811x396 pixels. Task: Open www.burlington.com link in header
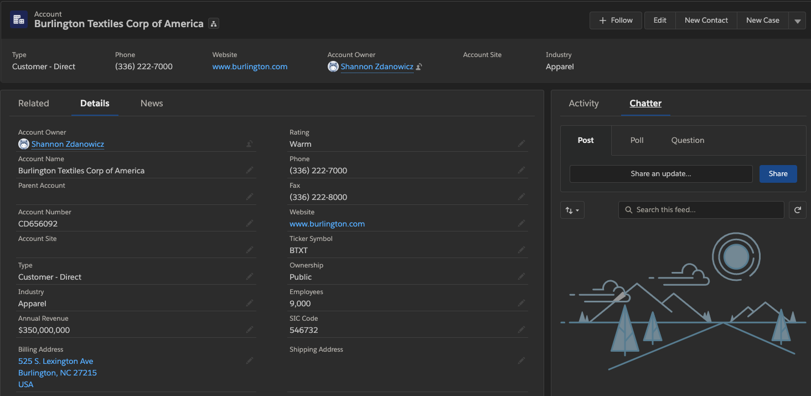(x=250, y=66)
